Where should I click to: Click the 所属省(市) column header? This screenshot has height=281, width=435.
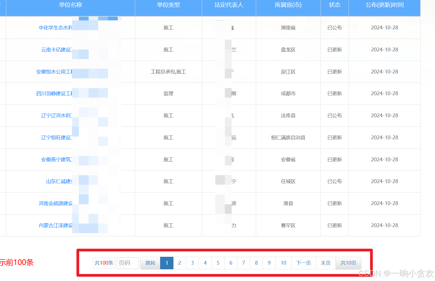tap(288, 5)
